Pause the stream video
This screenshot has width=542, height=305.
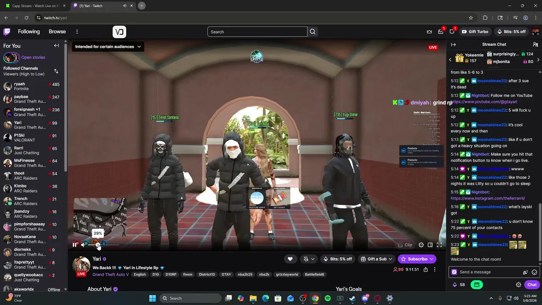(x=75, y=244)
